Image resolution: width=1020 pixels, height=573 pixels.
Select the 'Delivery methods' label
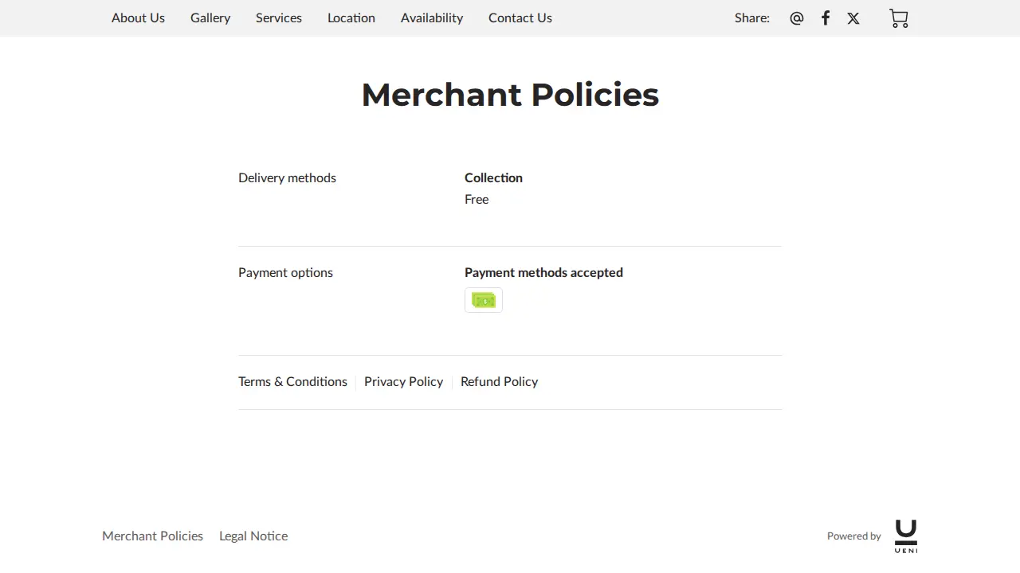pyautogui.click(x=287, y=178)
